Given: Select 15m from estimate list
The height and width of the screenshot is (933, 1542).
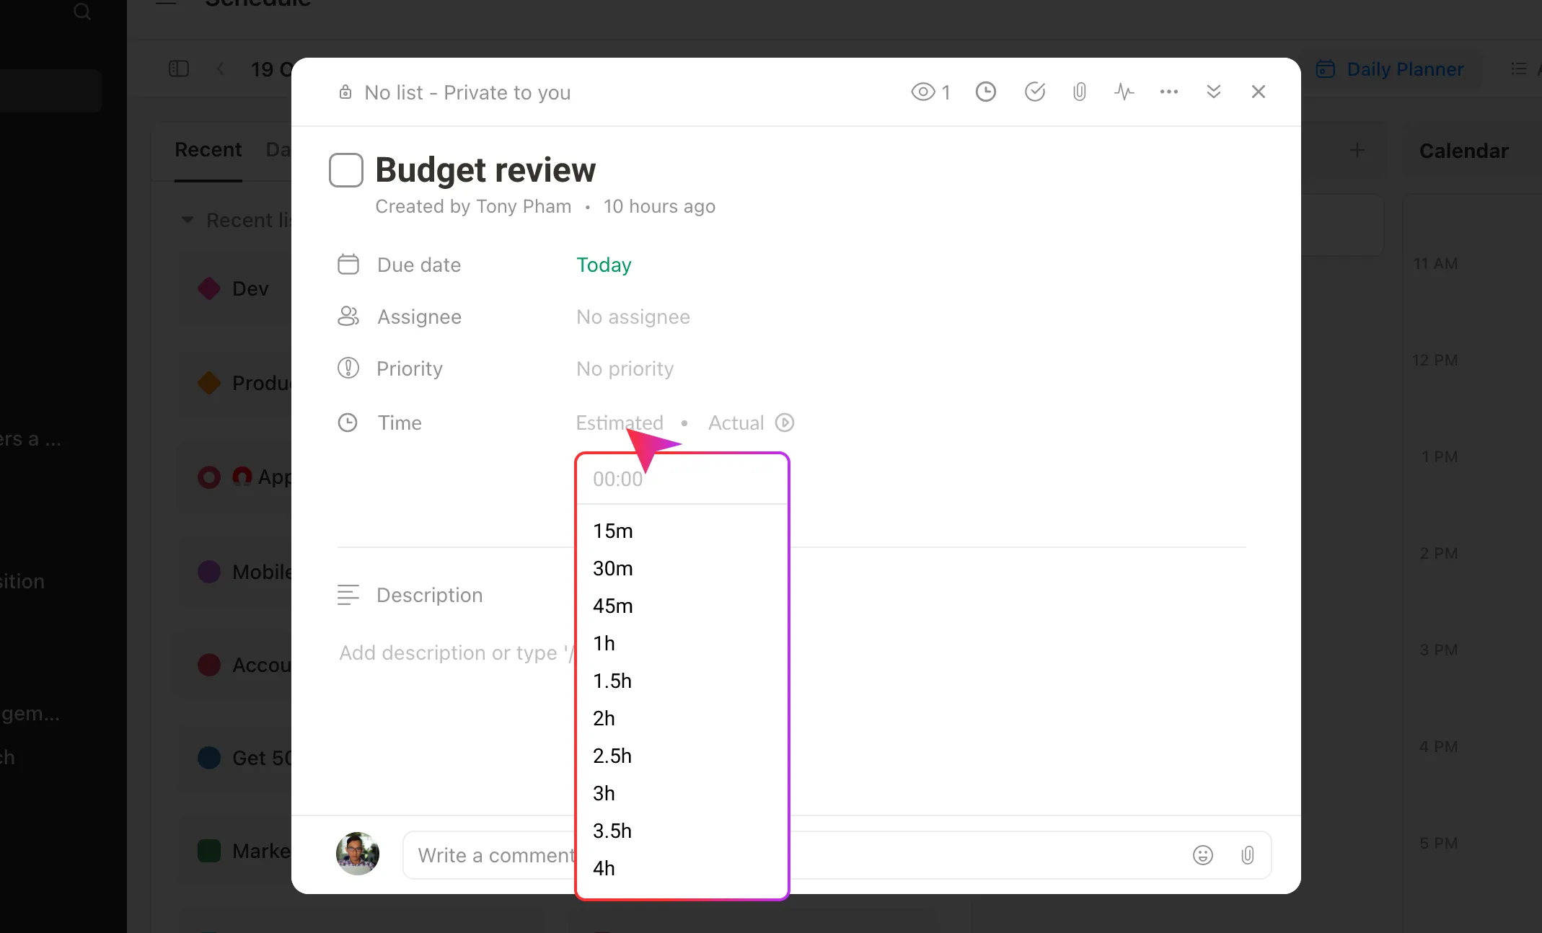Looking at the screenshot, I should [x=612, y=531].
